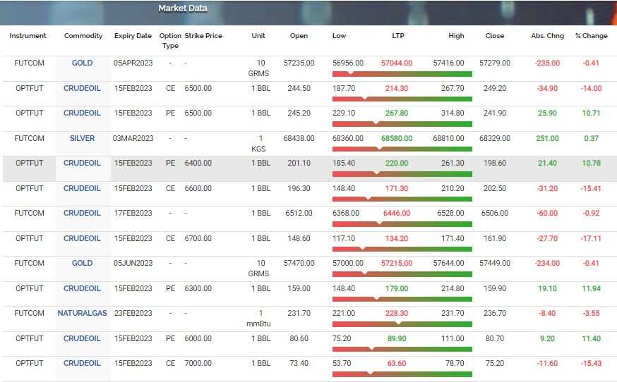Open CRUDEOIL link for PE 6400.00 strike
Image resolution: width=617 pixels, height=382 pixels.
coord(82,163)
